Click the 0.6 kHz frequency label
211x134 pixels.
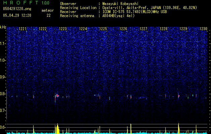(3, 127)
